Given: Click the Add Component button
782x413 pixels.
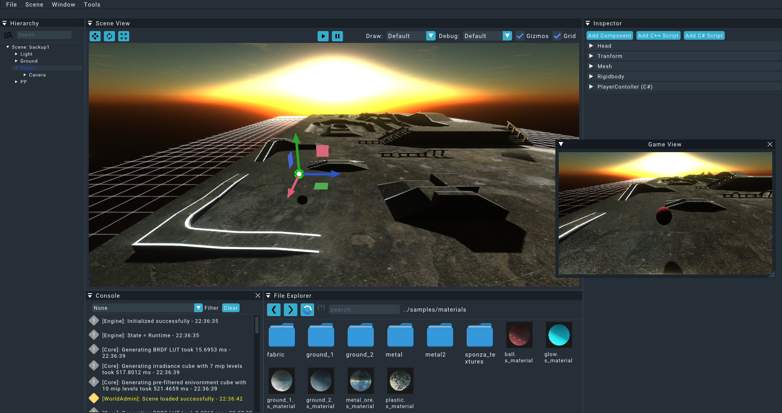Looking at the screenshot, I should [610, 36].
